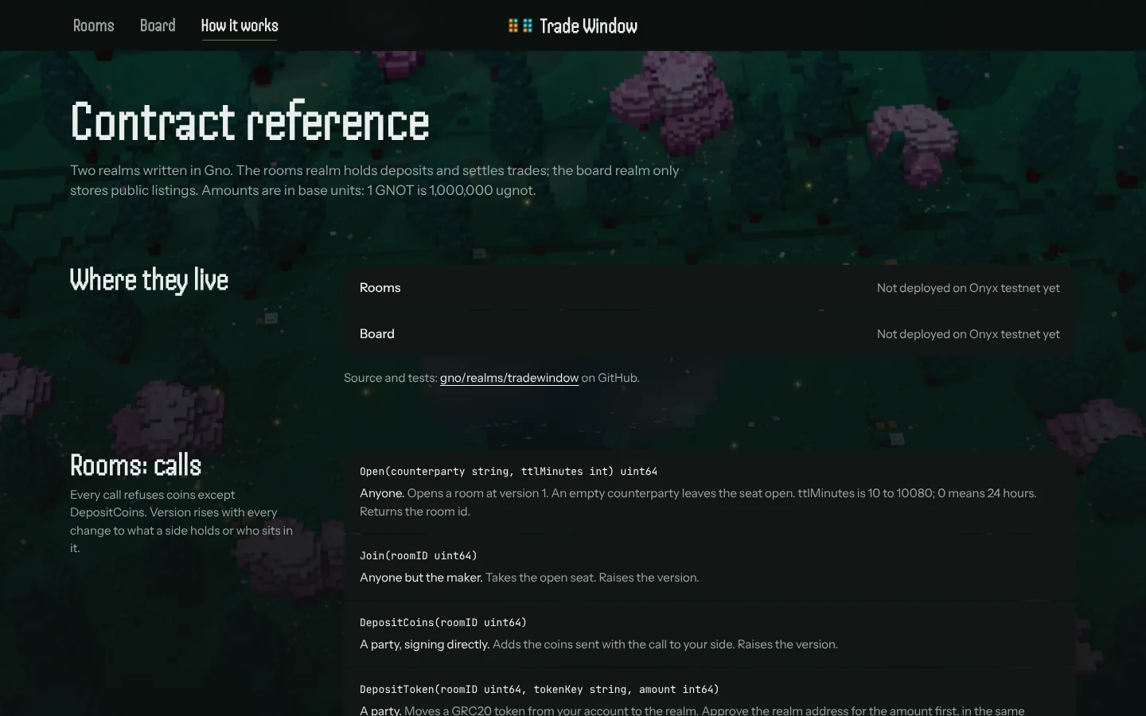Select the How it works tab
Viewport: 1146px width, 716px height.
[x=240, y=25]
